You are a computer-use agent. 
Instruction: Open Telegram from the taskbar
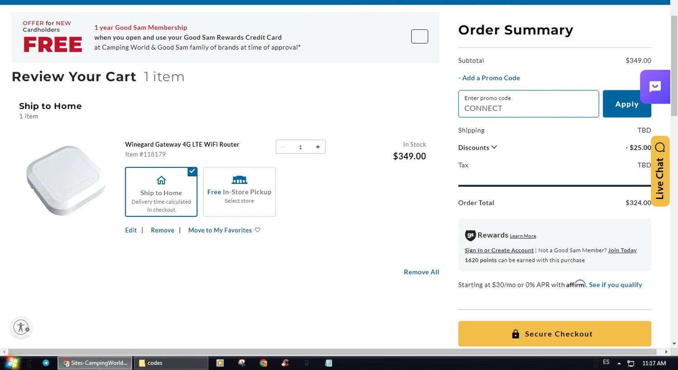click(x=46, y=363)
